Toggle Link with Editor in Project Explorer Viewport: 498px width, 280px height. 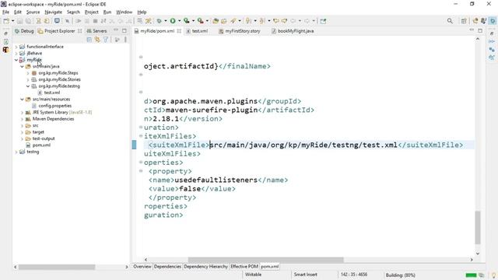[x=97, y=40]
